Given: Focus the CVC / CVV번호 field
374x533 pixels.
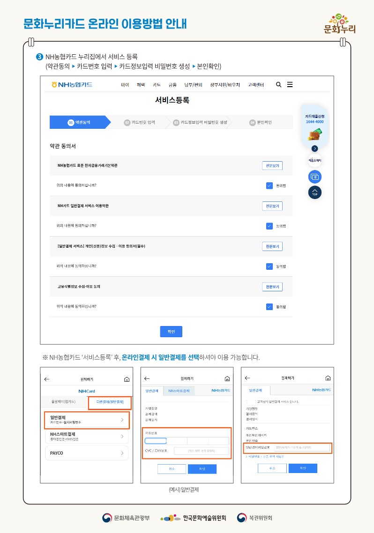Looking at the screenshot, I should coord(201,451).
